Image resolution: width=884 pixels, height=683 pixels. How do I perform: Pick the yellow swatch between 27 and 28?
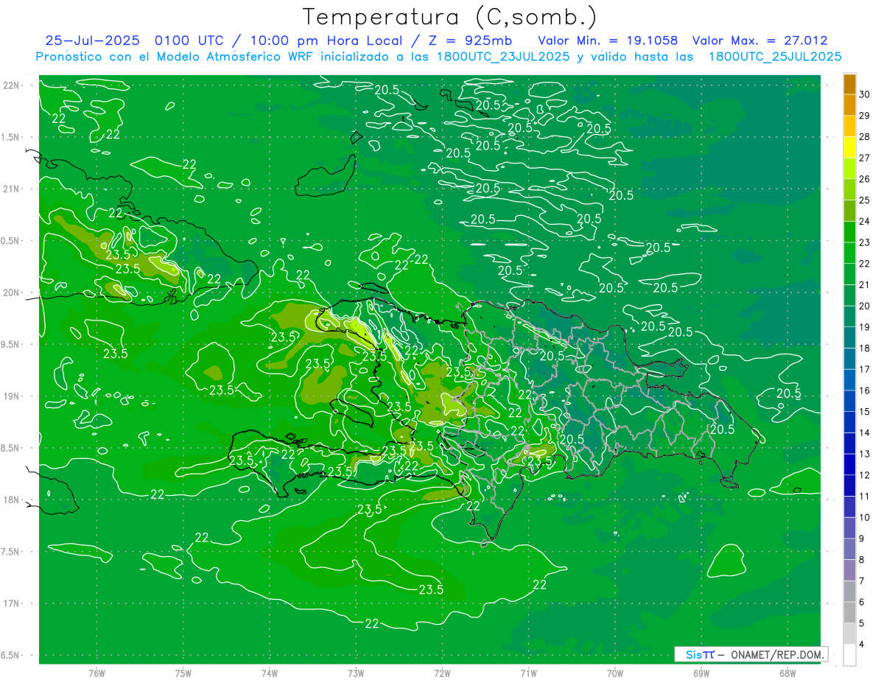point(849,147)
